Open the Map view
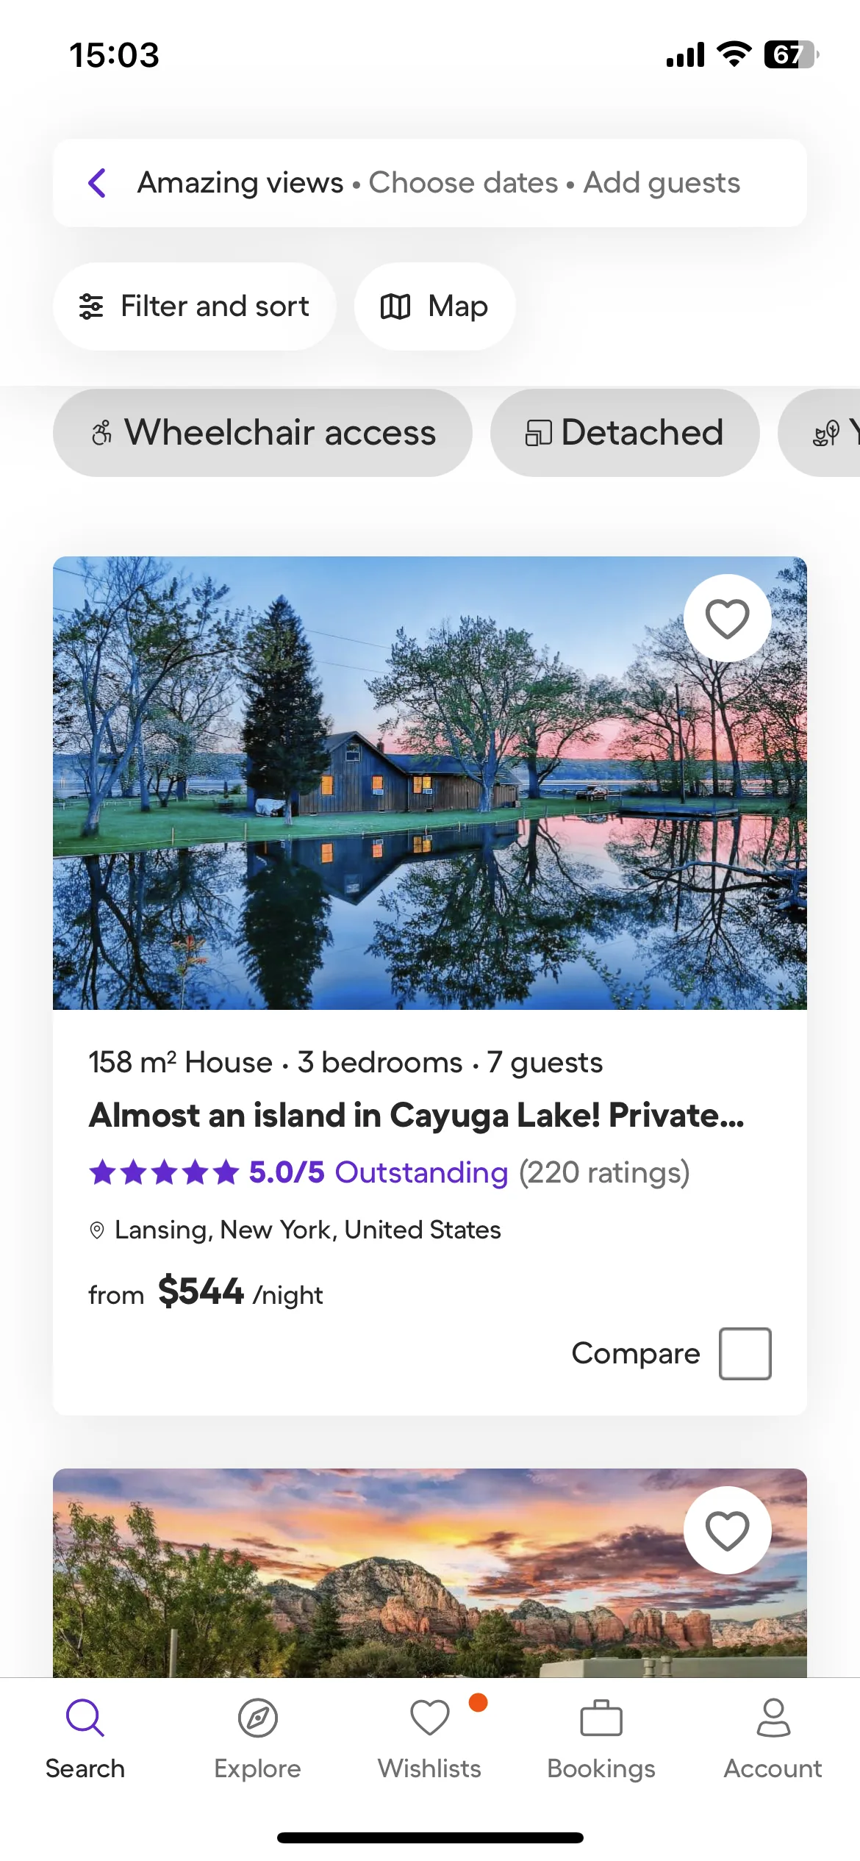The image size is (860, 1861). [x=434, y=306]
